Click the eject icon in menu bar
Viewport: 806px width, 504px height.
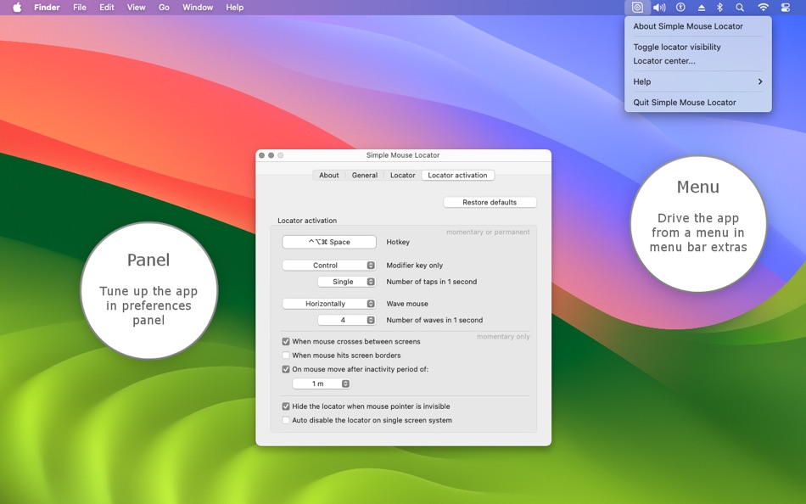tap(701, 8)
